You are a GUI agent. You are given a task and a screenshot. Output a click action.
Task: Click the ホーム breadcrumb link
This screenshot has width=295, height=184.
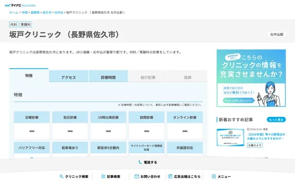click(x=13, y=13)
